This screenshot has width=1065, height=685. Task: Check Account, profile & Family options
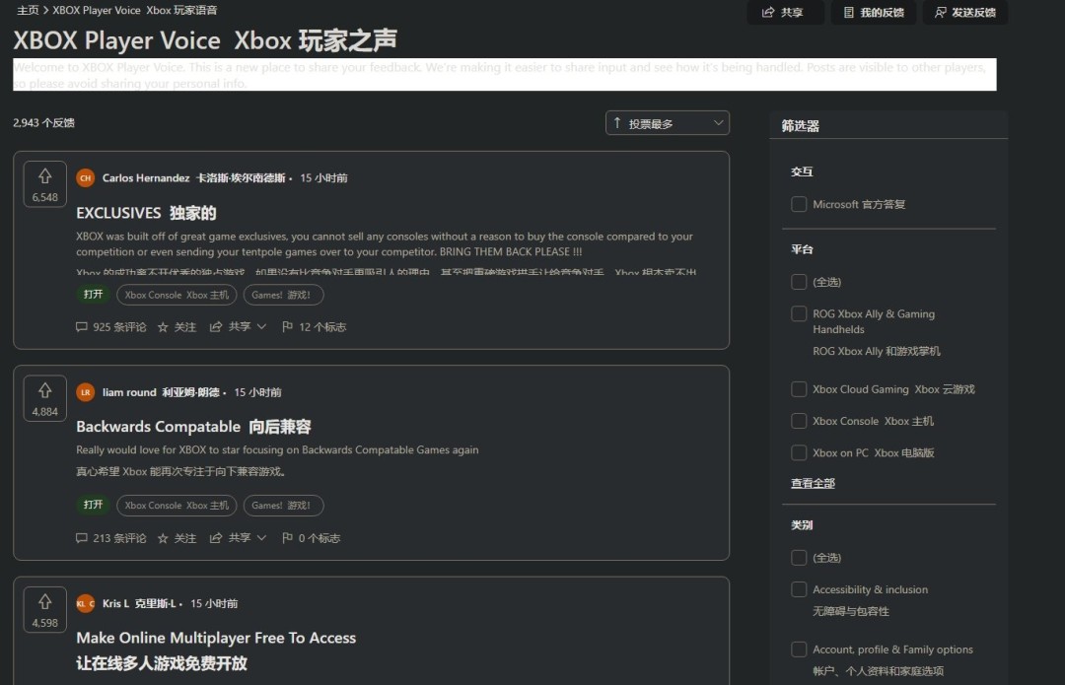799,650
